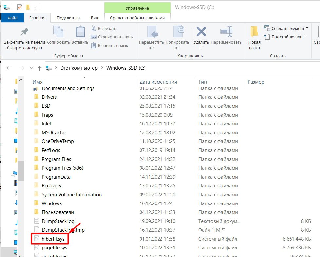
Task: Click the Новая папка icon
Action: point(254,32)
